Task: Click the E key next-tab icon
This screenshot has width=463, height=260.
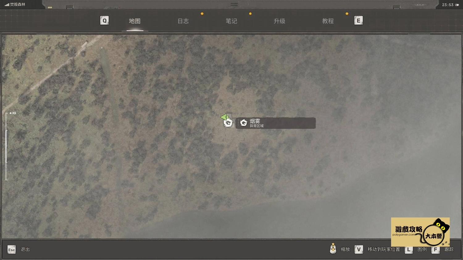Action: pyautogui.click(x=358, y=21)
